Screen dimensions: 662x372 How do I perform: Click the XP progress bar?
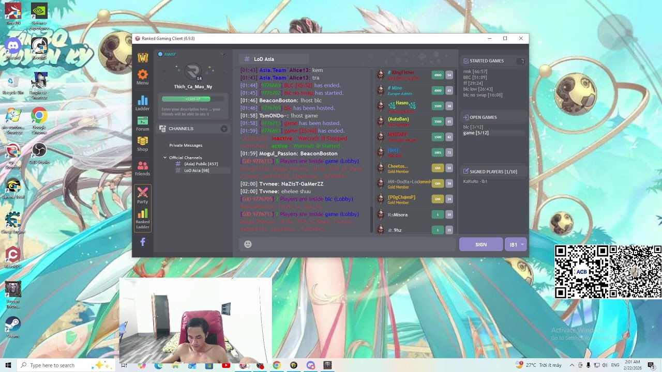coord(193,99)
